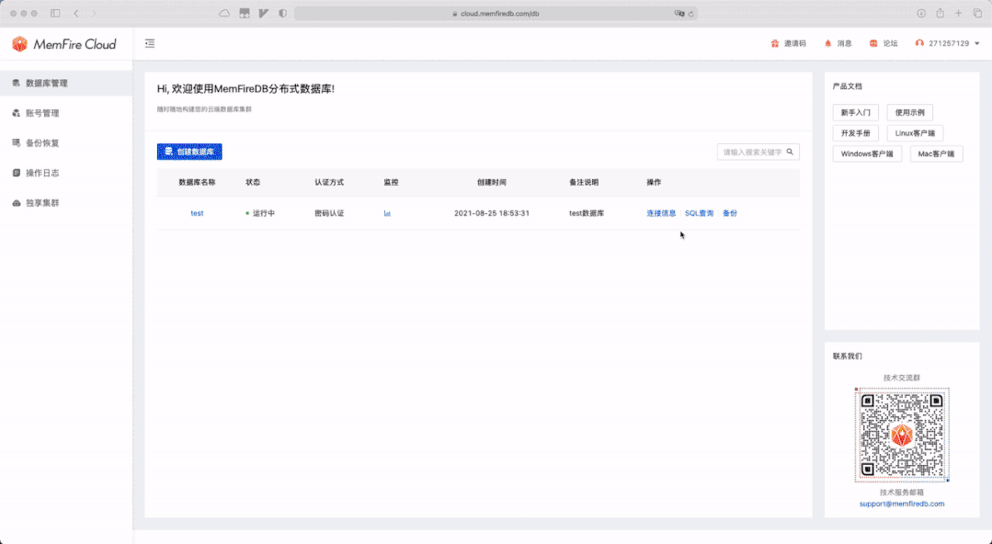Click the 数据库名称 column header
The height and width of the screenshot is (544, 992).
(x=198, y=182)
